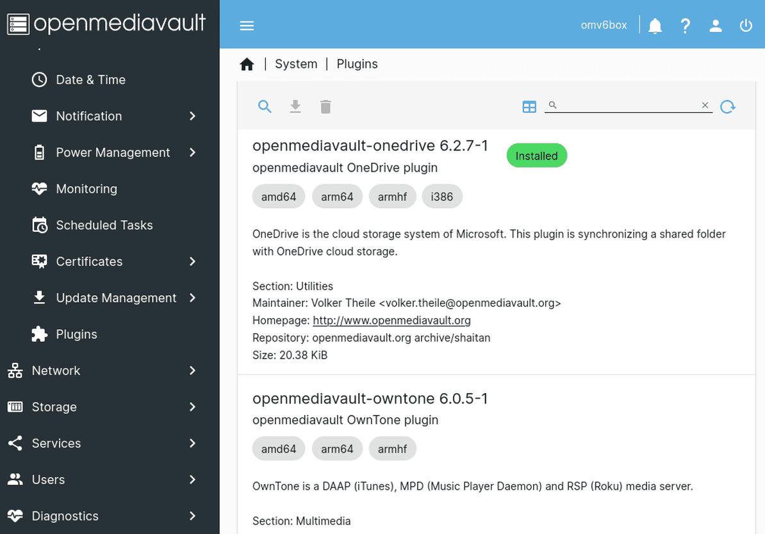The width and height of the screenshot is (765, 534).
Task: Click the onedrive arm64 chip
Action: 337,197
